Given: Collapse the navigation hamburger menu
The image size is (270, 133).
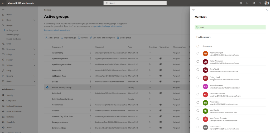Looking at the screenshot, I should click(3, 9).
